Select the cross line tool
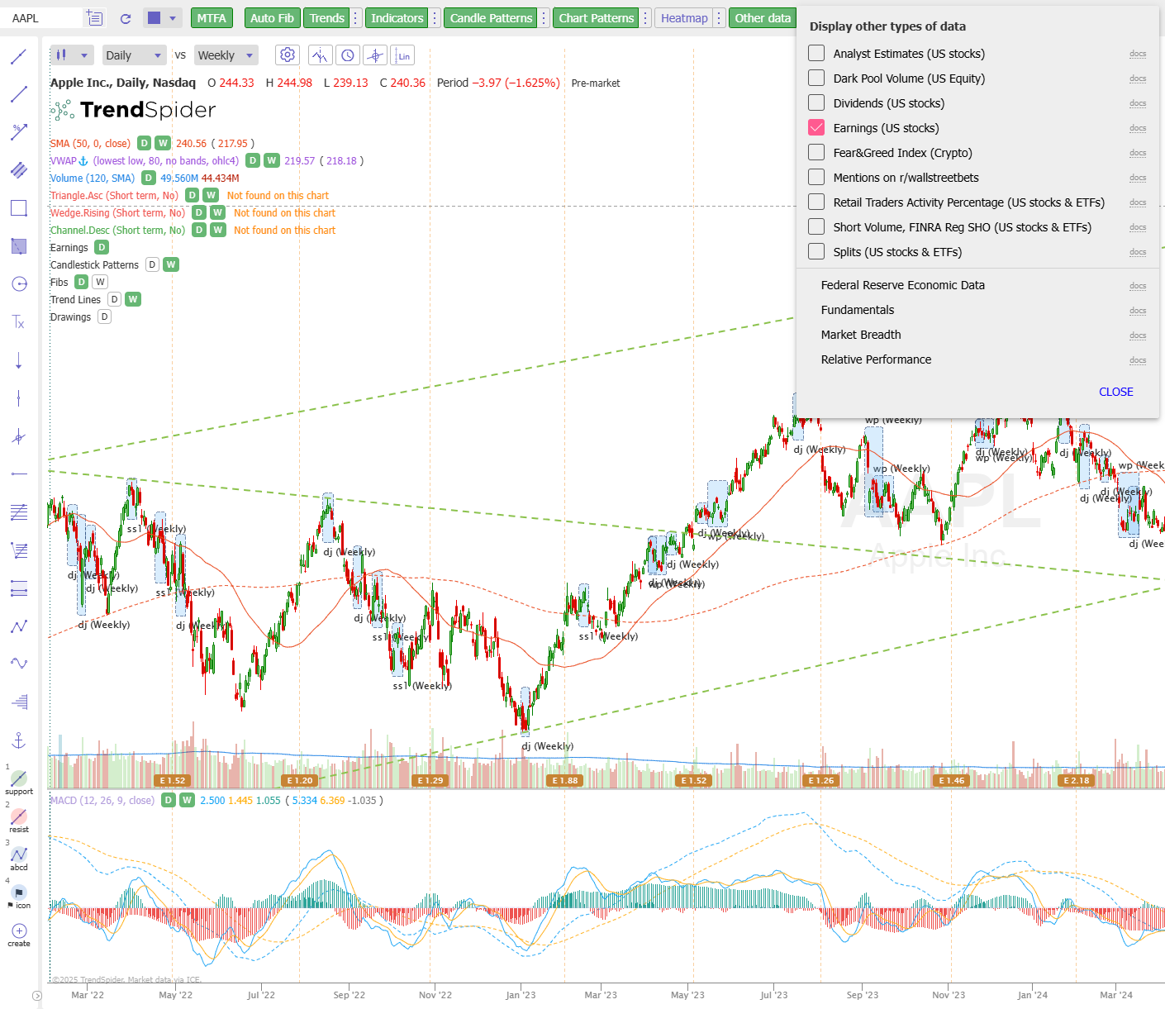This screenshot has width=1165, height=1009. [19, 436]
